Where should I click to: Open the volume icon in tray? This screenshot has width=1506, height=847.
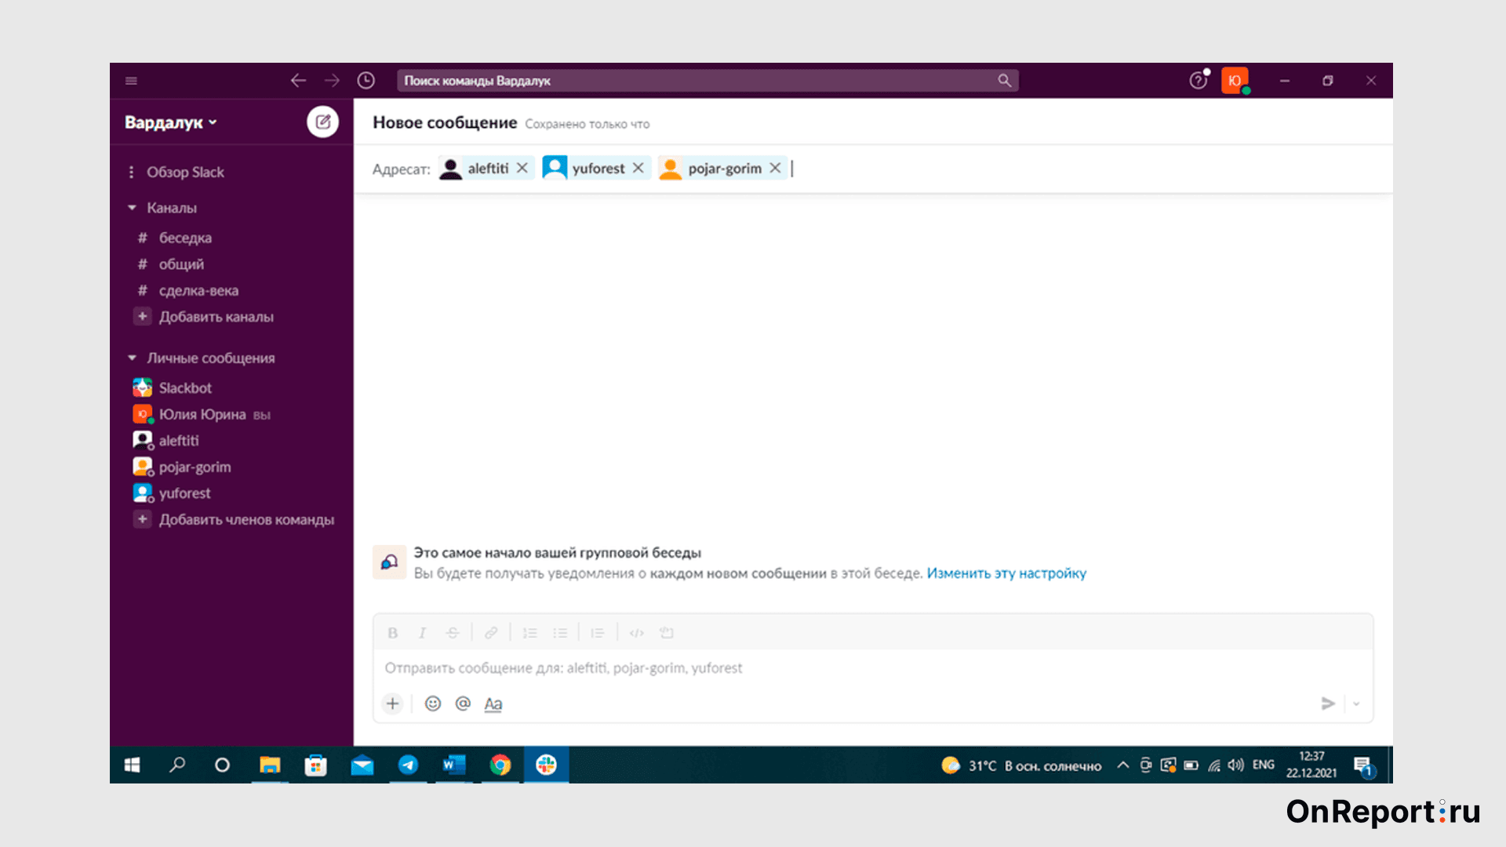pos(1235,765)
